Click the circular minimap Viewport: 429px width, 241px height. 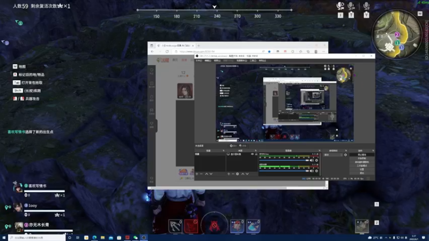pos(397,35)
